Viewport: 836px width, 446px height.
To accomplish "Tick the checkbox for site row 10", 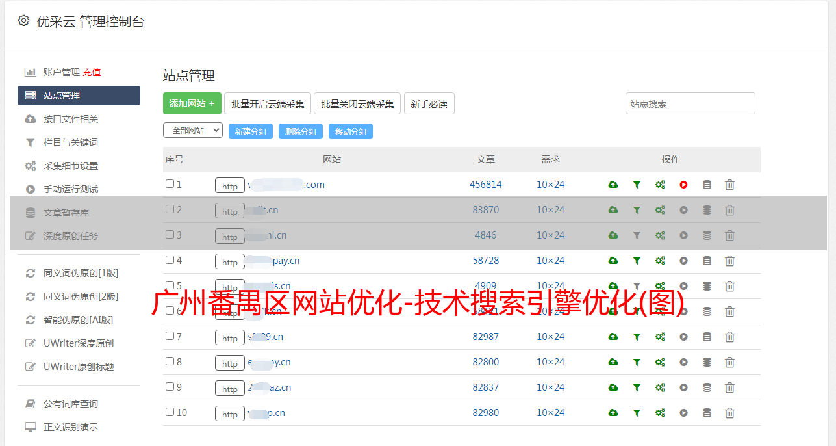I will coord(170,412).
